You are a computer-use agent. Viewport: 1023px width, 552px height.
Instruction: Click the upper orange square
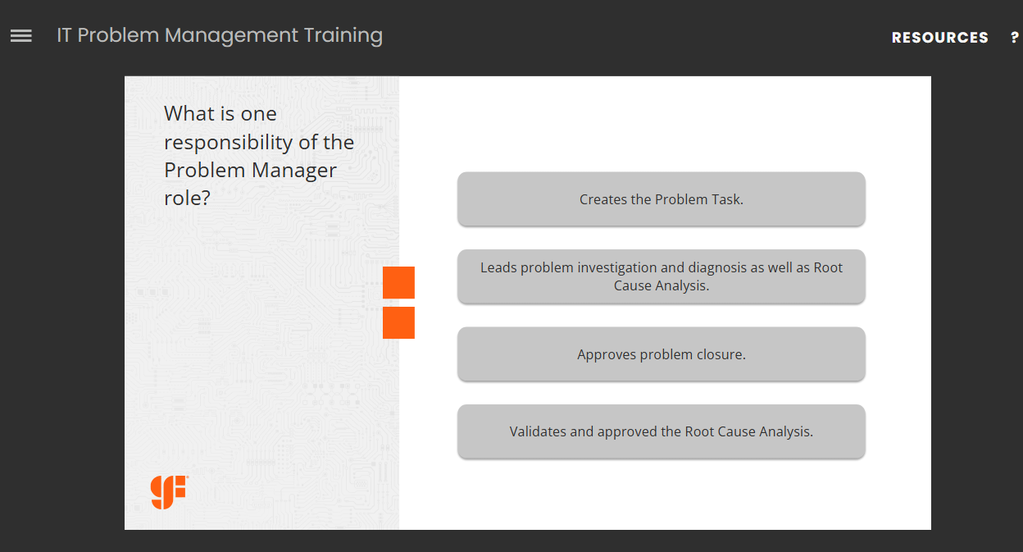tap(398, 282)
